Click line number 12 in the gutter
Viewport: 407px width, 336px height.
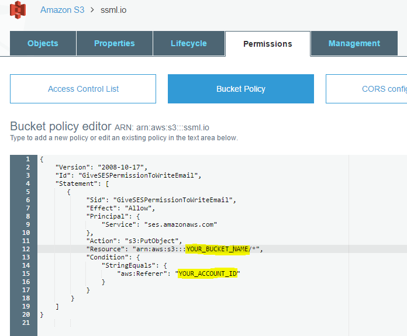click(x=26, y=249)
